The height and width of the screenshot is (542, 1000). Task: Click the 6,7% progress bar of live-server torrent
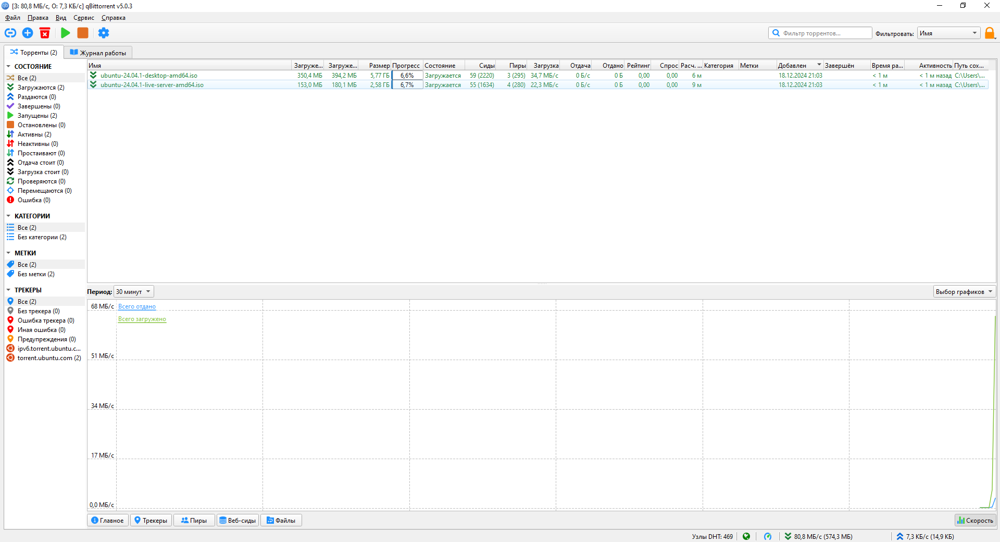coord(407,85)
